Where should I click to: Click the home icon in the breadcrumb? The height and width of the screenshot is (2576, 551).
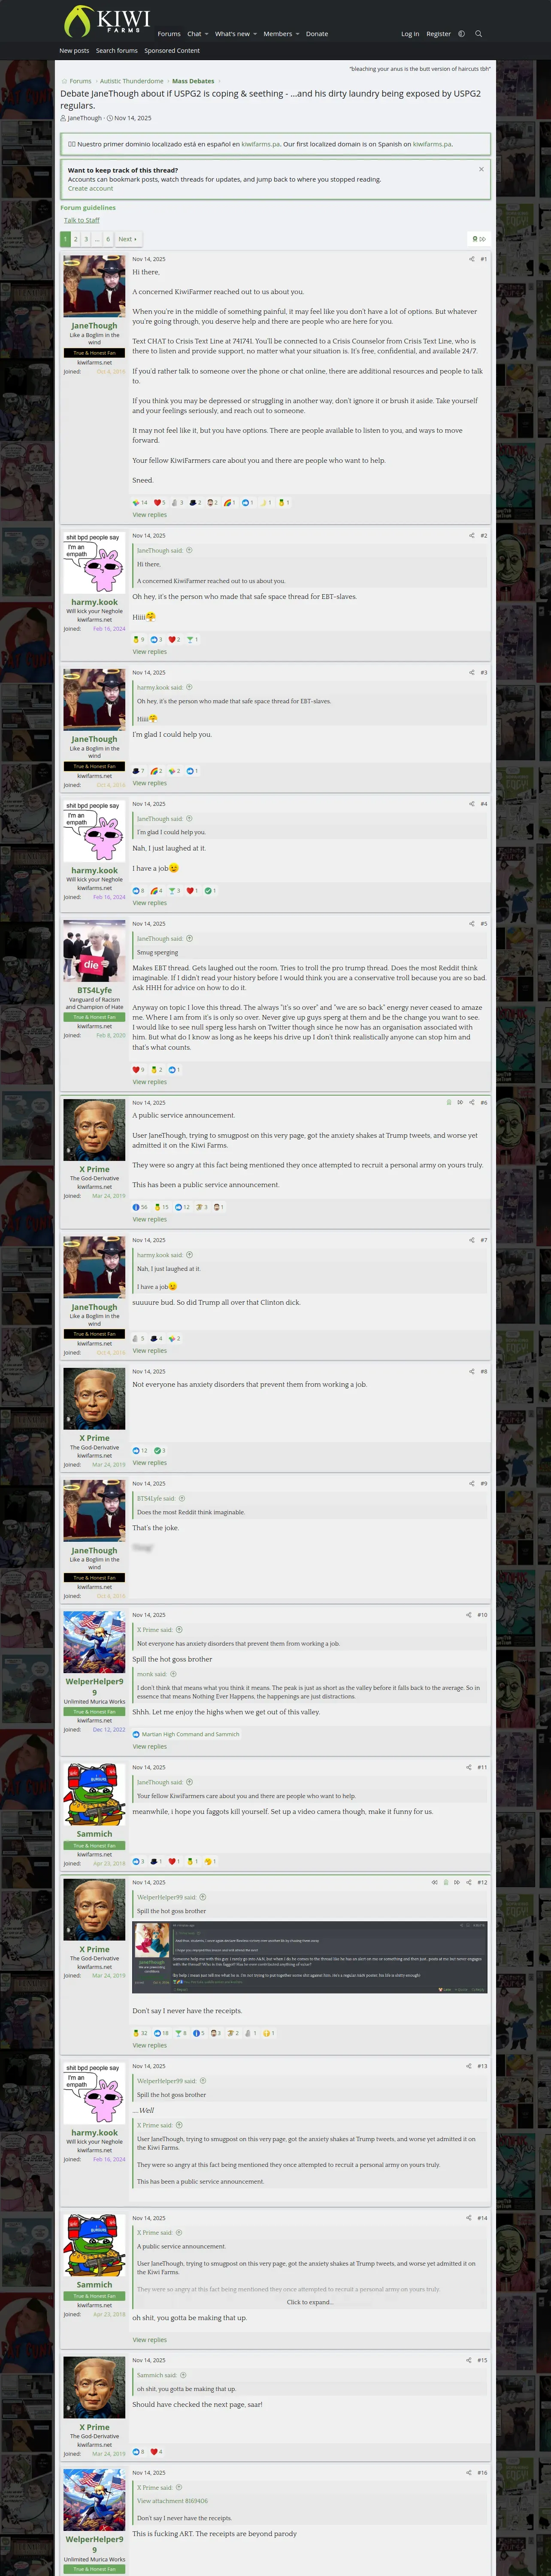(x=64, y=81)
